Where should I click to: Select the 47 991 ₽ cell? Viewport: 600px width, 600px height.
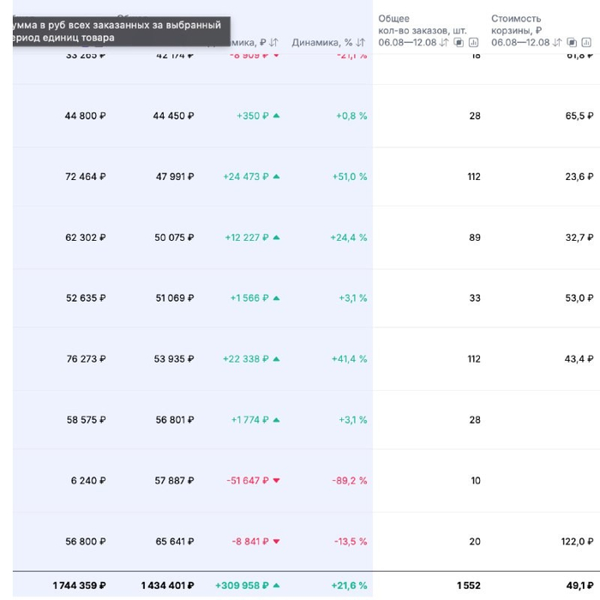pyautogui.click(x=175, y=177)
